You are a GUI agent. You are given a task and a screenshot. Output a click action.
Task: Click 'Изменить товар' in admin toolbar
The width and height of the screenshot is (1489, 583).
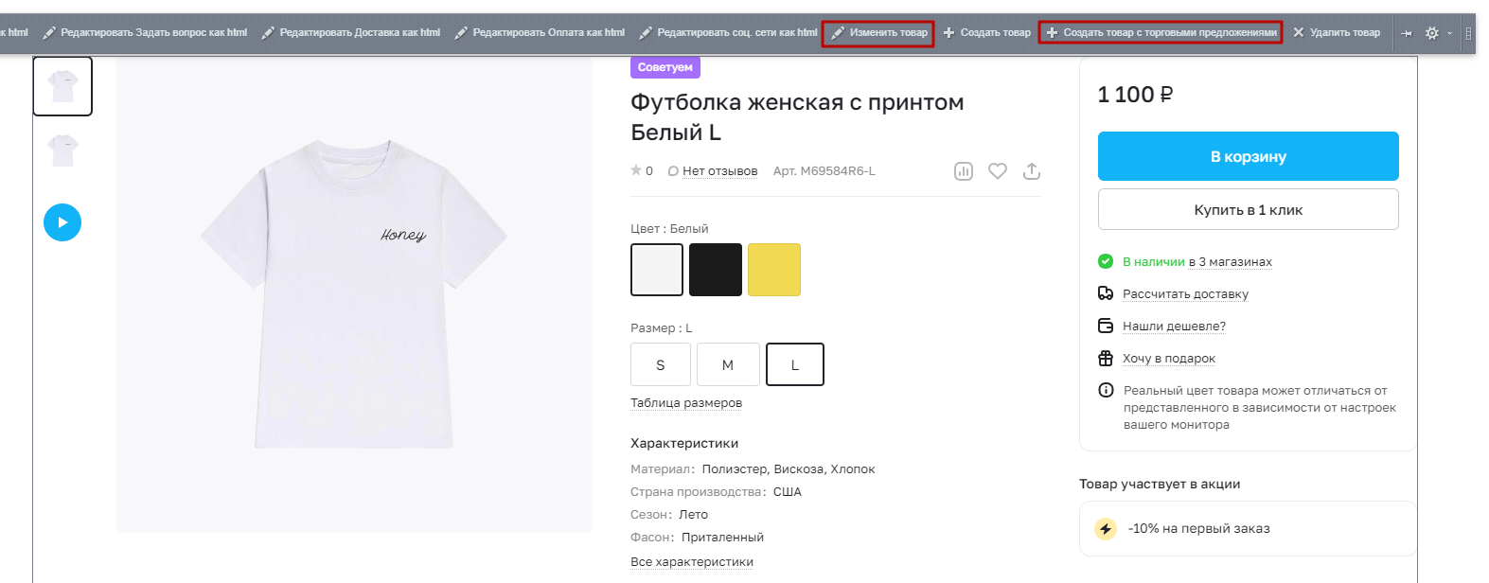point(878,33)
